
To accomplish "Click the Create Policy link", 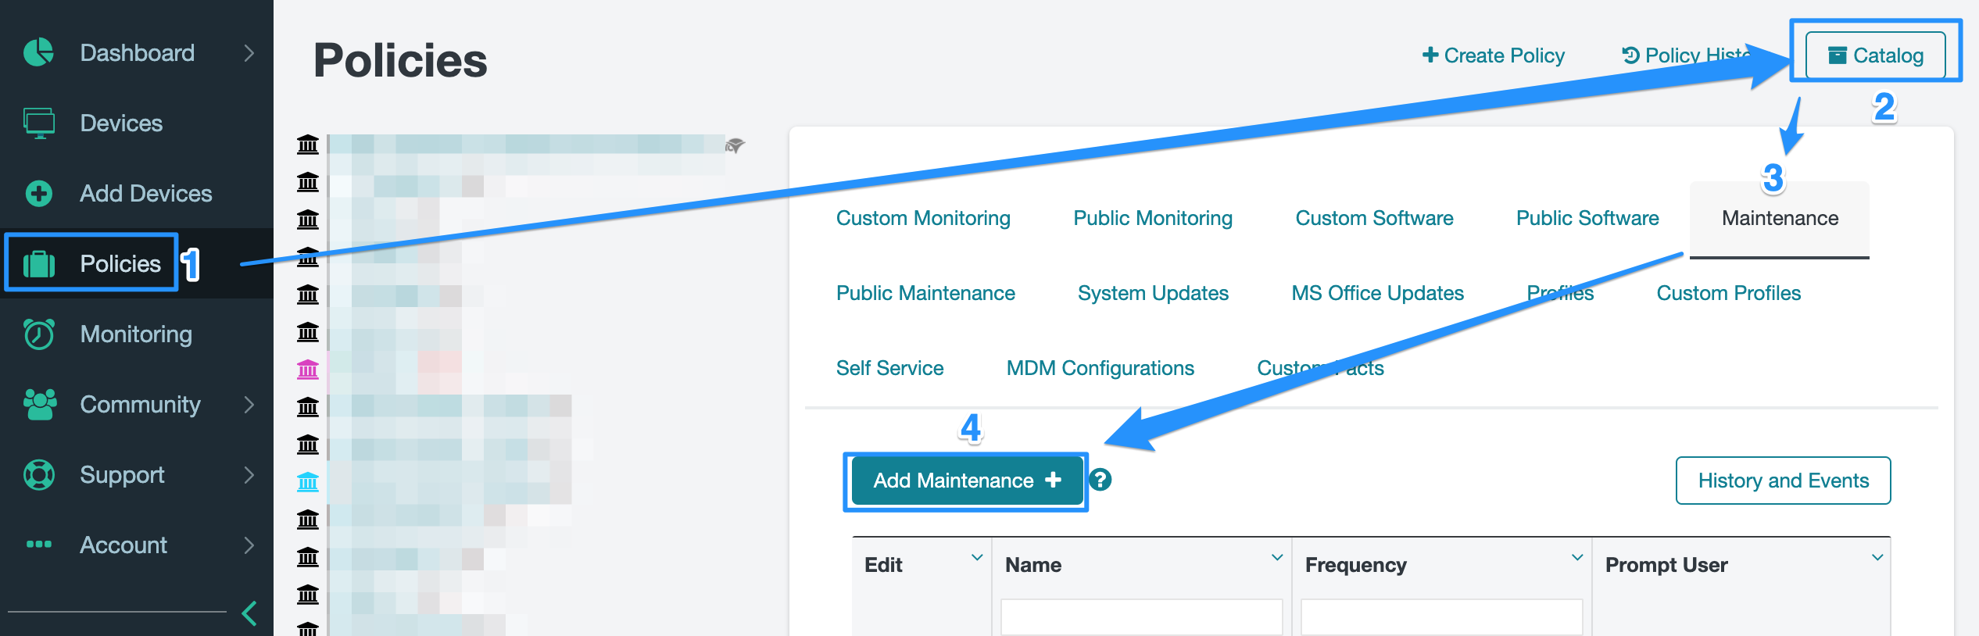I will point(1493,55).
